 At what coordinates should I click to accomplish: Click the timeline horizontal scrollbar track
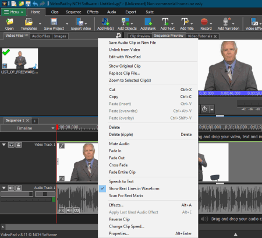pyautogui.click(x=52, y=227)
